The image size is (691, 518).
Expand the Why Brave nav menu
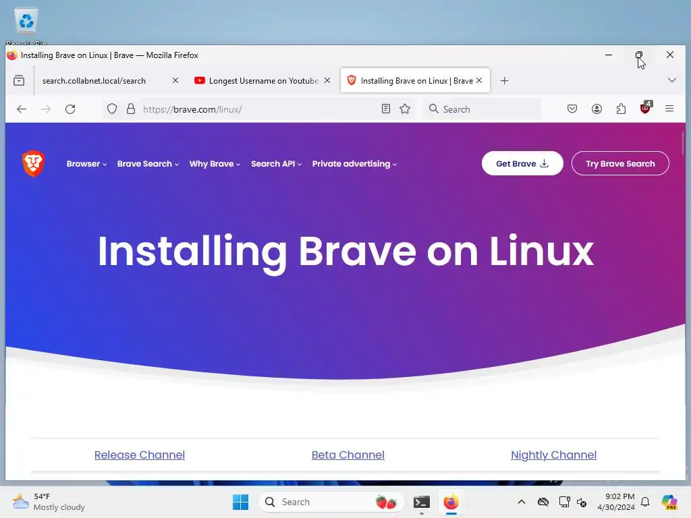pyautogui.click(x=215, y=164)
